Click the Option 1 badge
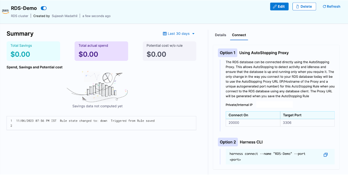The height and width of the screenshot is (175, 348). [227, 53]
